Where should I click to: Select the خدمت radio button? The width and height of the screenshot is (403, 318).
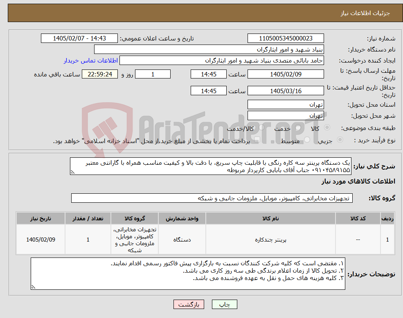[298, 128]
